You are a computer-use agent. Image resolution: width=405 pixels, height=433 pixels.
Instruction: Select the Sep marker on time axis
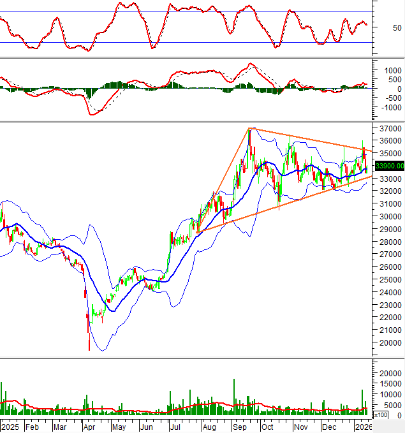pos(239,425)
